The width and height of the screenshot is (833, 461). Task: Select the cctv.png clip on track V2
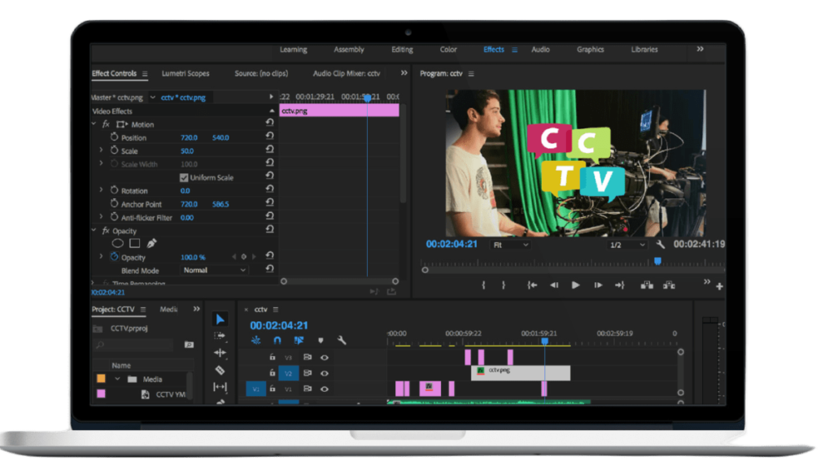521,372
